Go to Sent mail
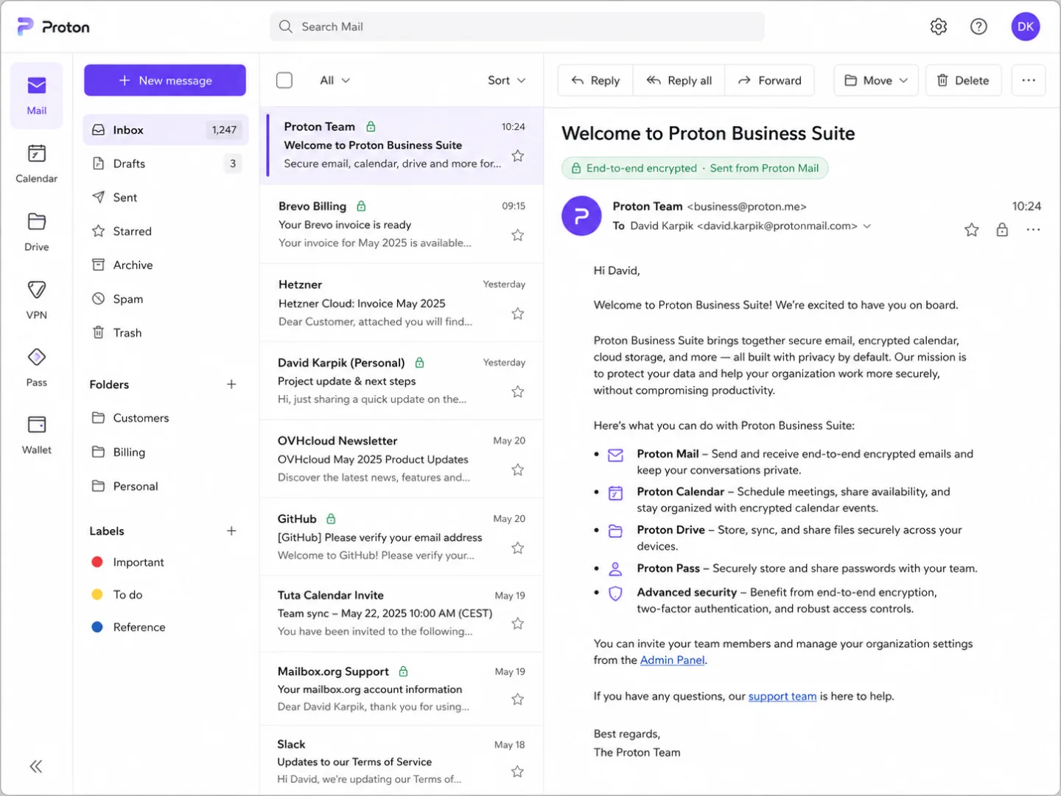The height and width of the screenshot is (796, 1061). click(166, 198)
